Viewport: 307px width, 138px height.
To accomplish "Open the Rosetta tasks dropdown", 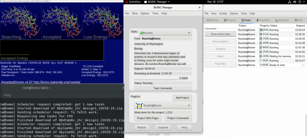I will click(x=165, y=33).
